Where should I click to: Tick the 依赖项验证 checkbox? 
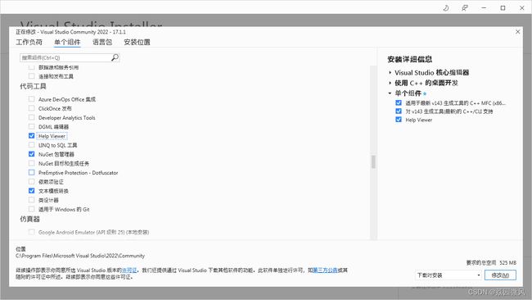[x=32, y=181]
